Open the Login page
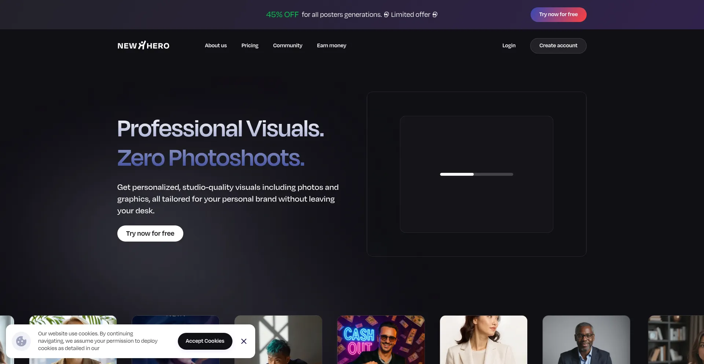Screen dimensions: 704x364 (x=509, y=45)
